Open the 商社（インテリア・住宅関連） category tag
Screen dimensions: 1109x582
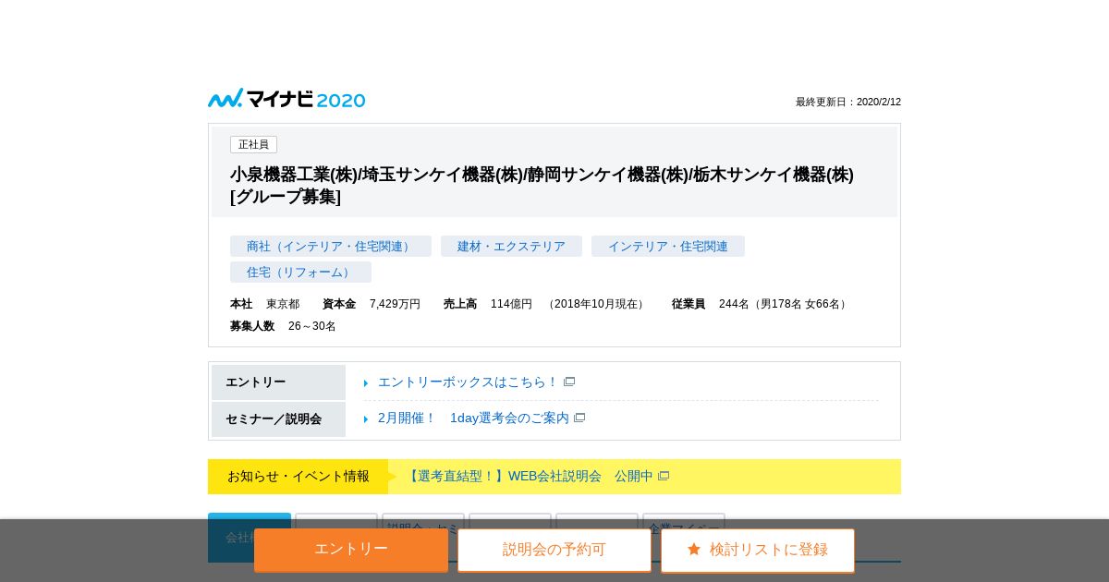[x=331, y=247]
